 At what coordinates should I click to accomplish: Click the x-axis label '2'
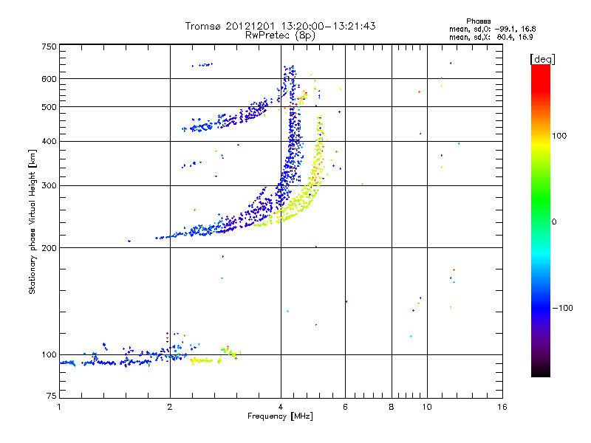point(170,407)
